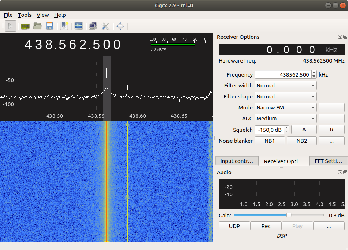The image size is (348, 250).
Task: Click the squelch reset 'R' button
Action: click(x=332, y=130)
